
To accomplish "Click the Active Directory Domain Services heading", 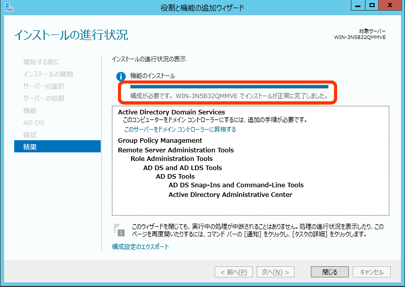I will pyautogui.click(x=172, y=112).
